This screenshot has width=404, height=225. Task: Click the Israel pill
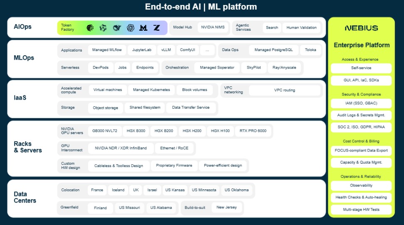(x=152, y=190)
